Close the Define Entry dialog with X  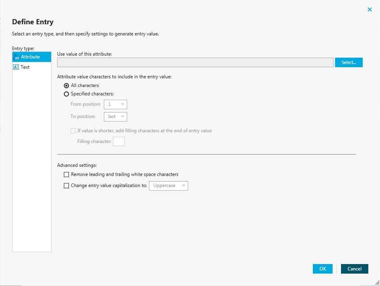(370, 9)
